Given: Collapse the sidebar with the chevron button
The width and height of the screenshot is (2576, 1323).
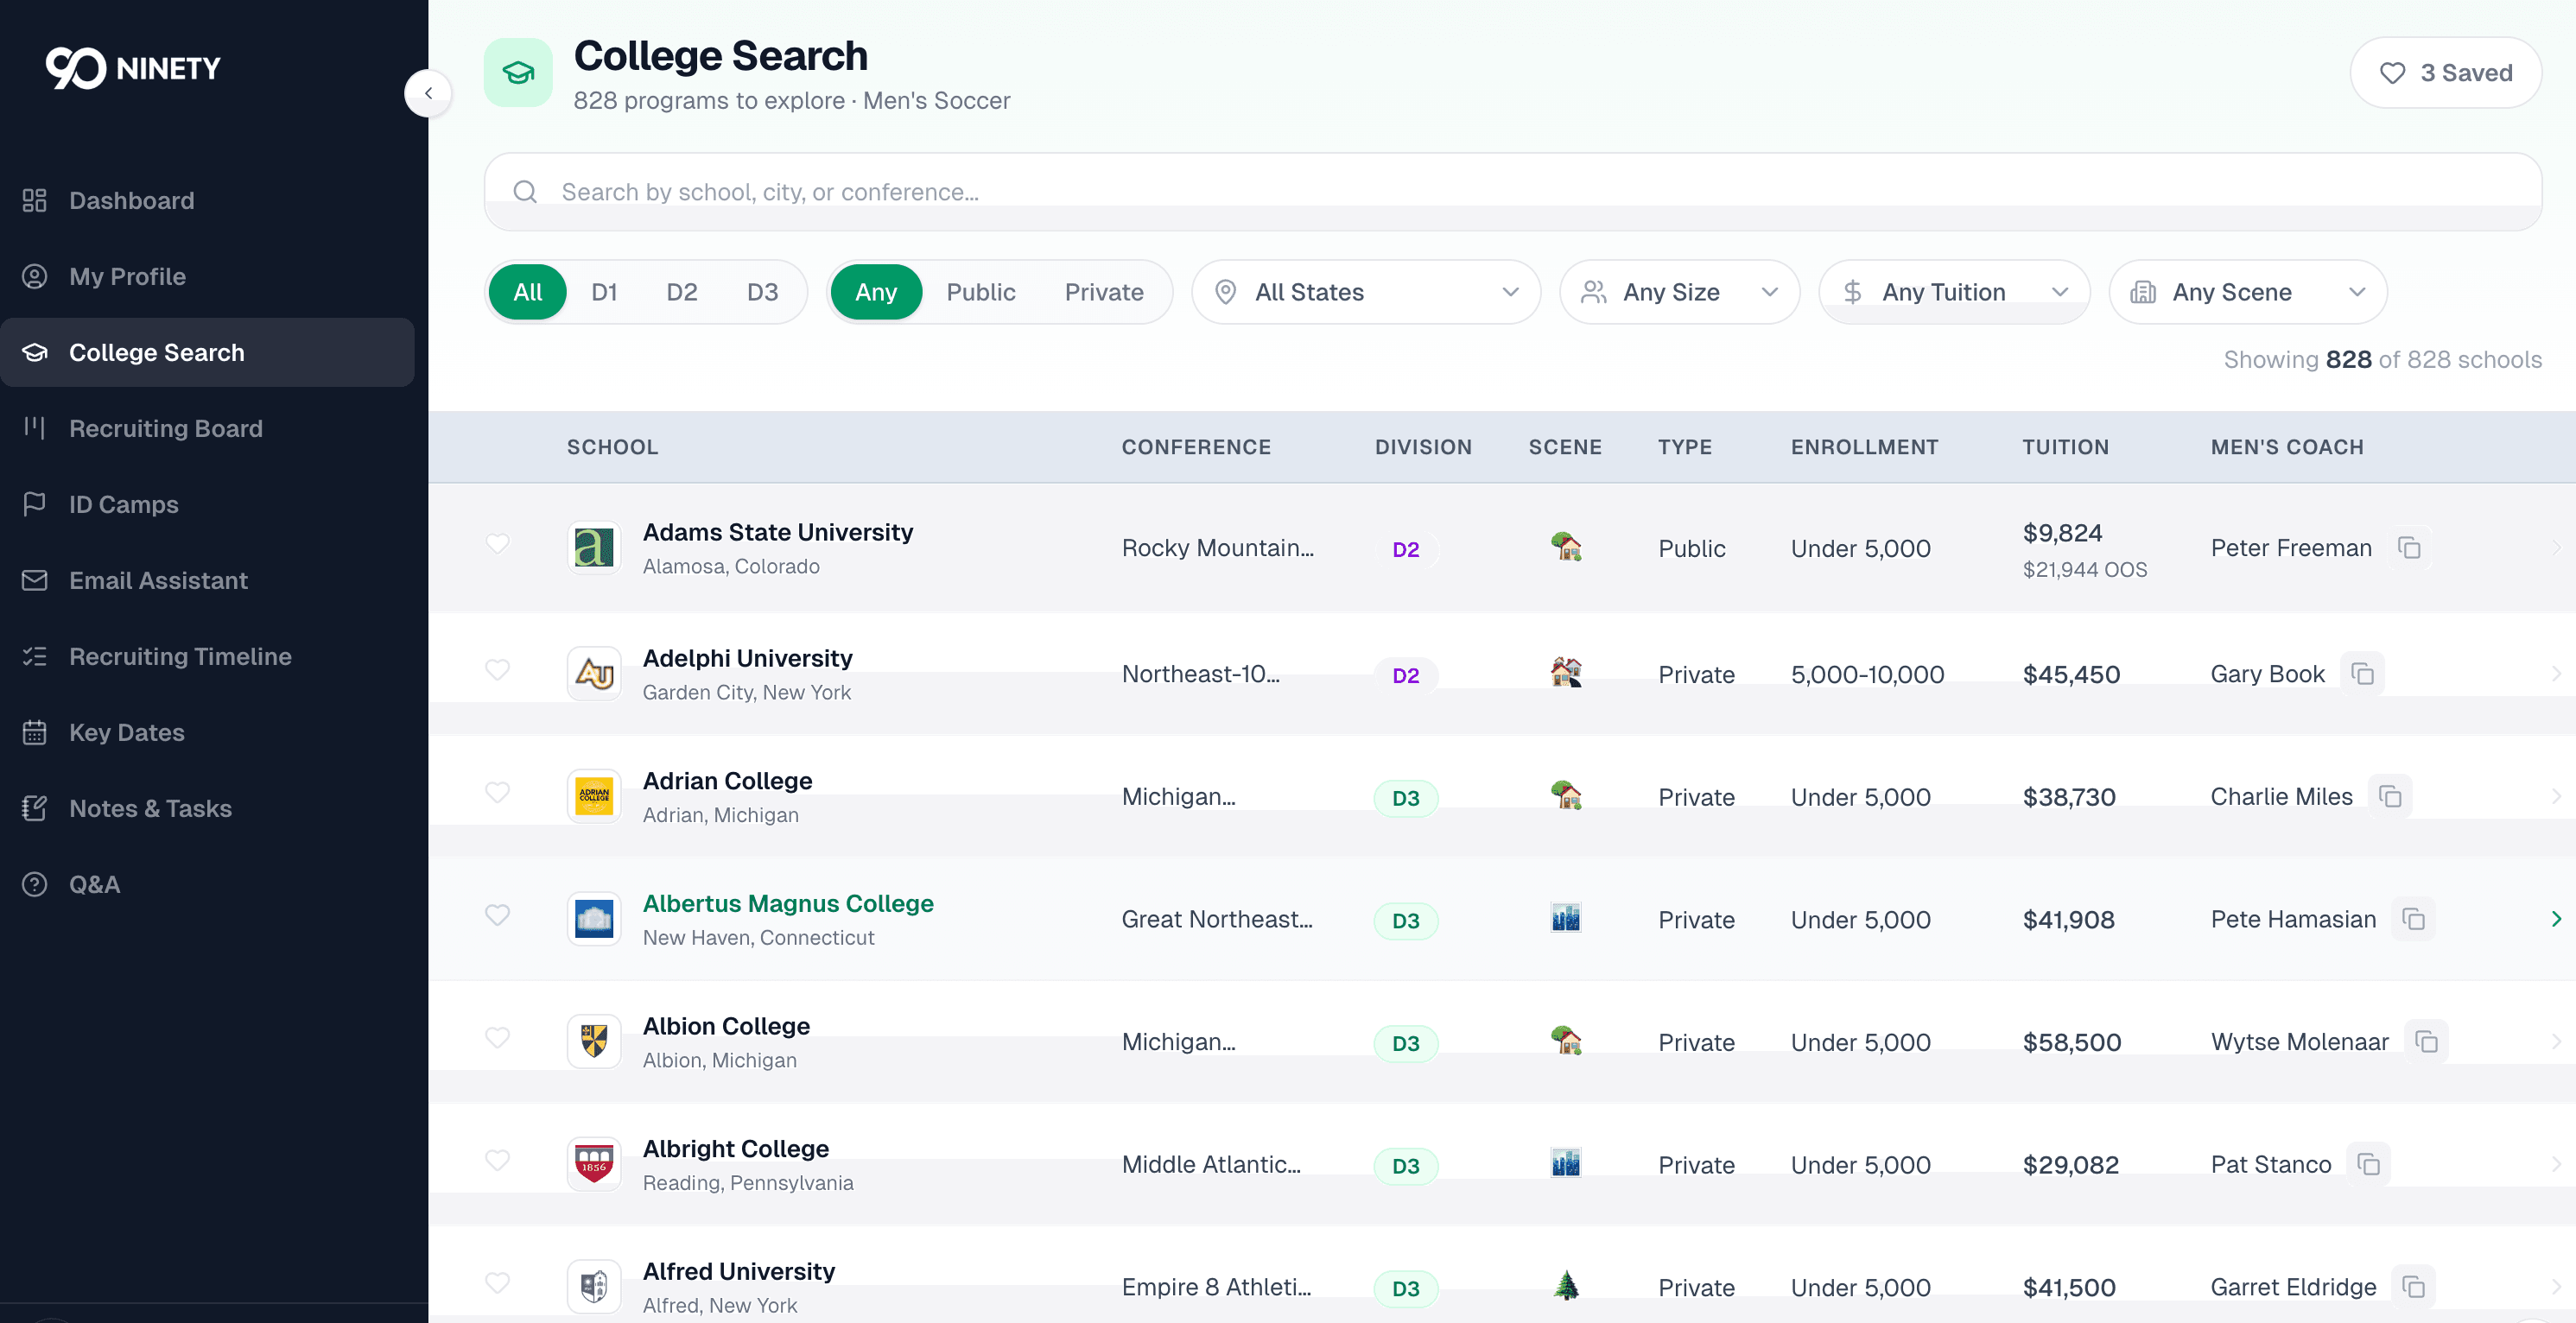Looking at the screenshot, I should 428,93.
